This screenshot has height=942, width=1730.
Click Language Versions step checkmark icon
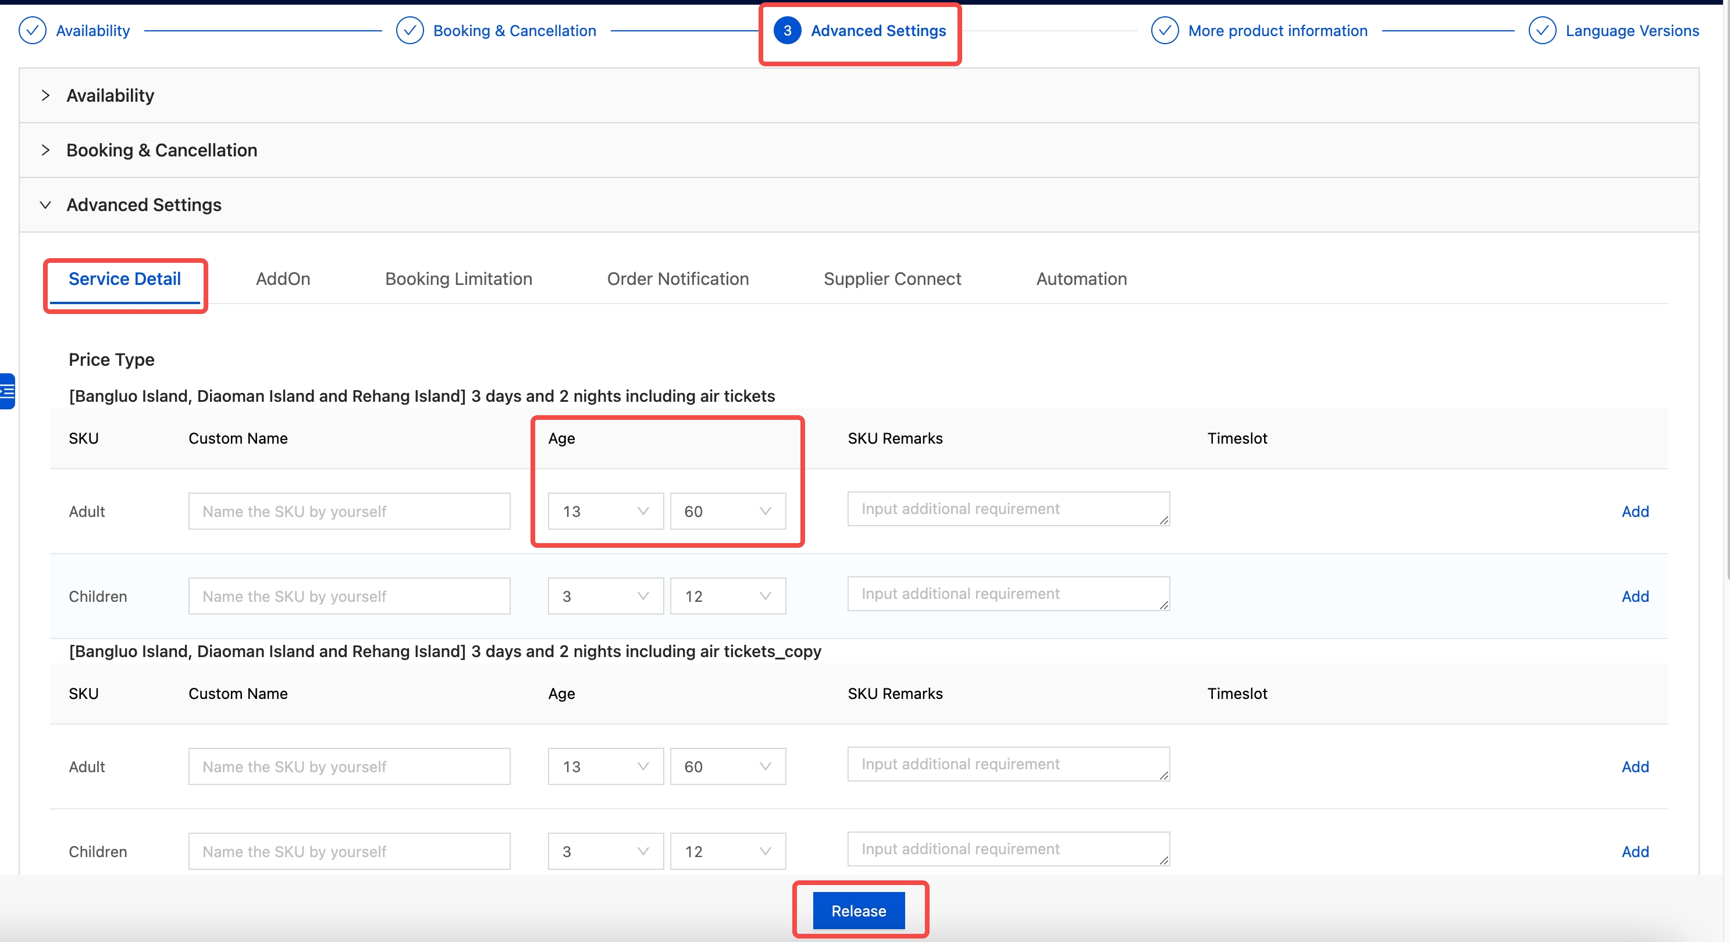(1542, 31)
